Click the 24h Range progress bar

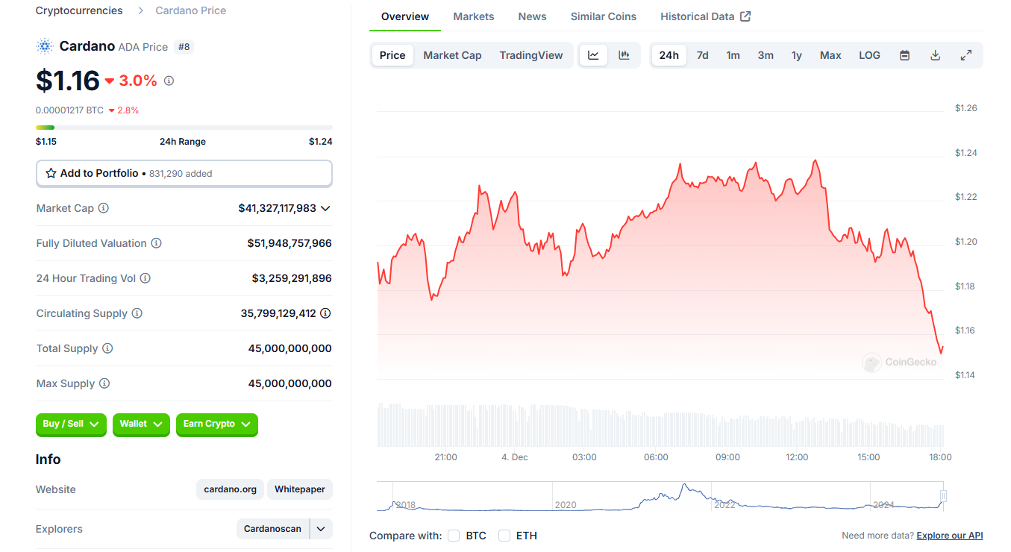point(184,128)
